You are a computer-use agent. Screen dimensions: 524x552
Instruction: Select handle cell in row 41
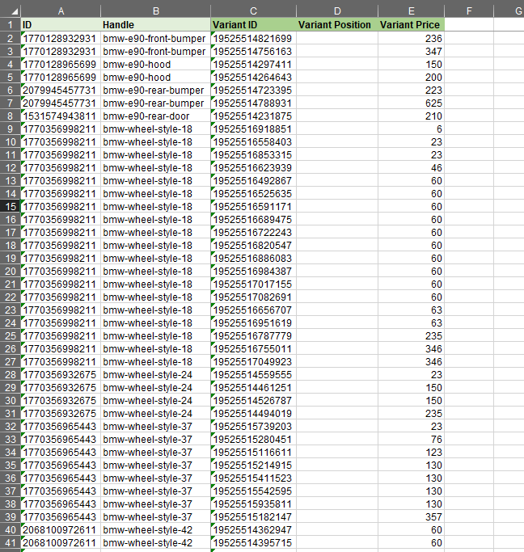coord(155,543)
